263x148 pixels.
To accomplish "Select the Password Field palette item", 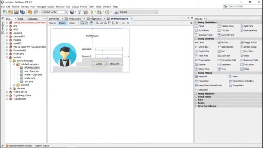I will (x=249, y=60).
